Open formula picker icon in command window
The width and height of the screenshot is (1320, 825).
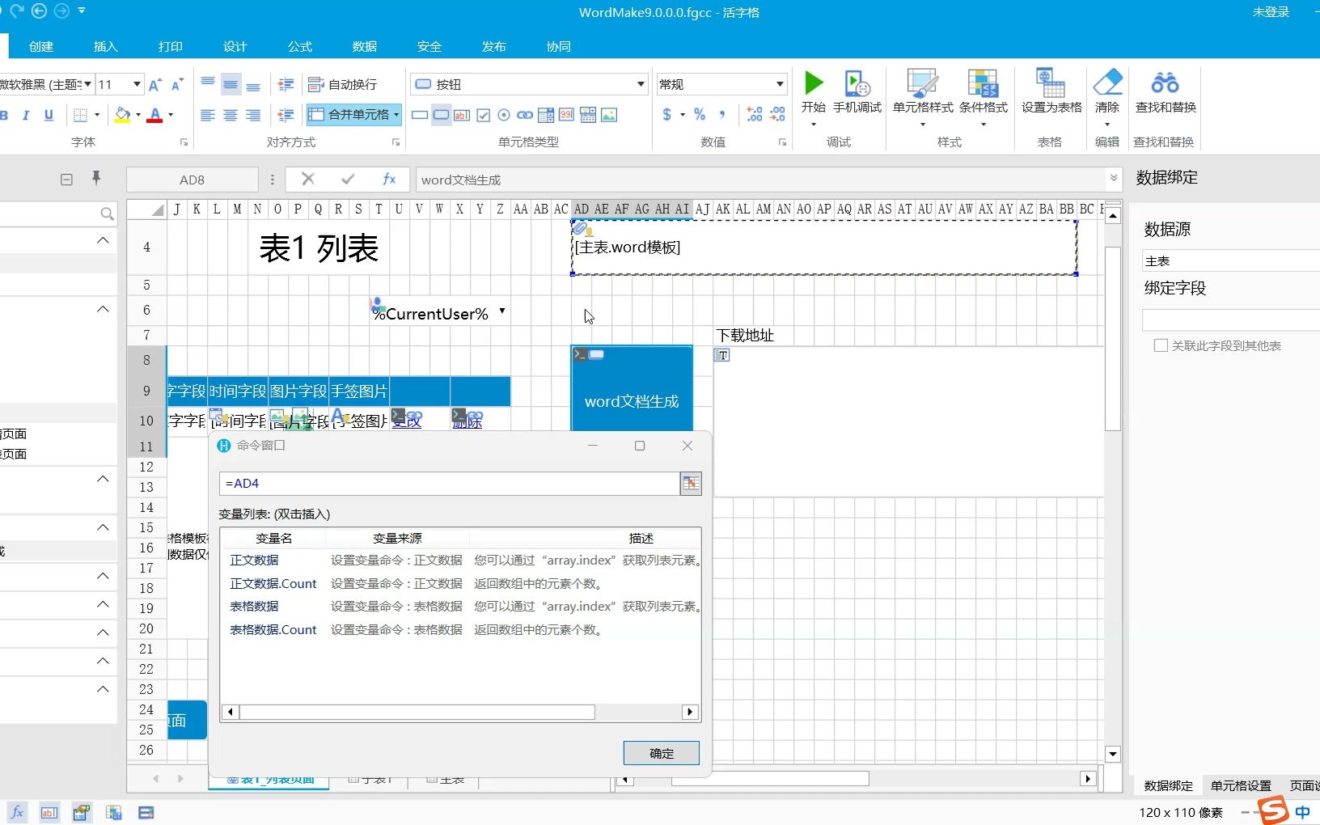[x=691, y=484]
